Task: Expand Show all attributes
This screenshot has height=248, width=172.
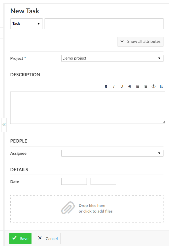Action: pyautogui.click(x=140, y=41)
